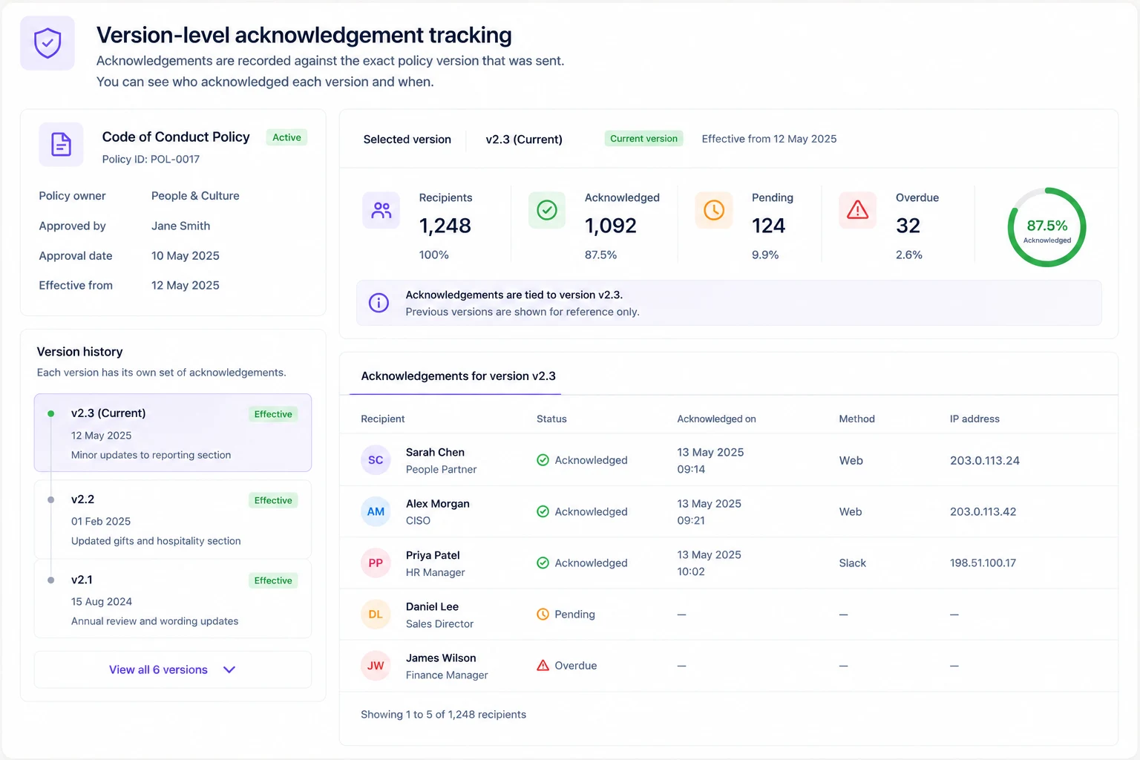Image resolution: width=1140 pixels, height=760 pixels.
Task: Click the red Overdue warning stat icon
Action: tap(858, 210)
